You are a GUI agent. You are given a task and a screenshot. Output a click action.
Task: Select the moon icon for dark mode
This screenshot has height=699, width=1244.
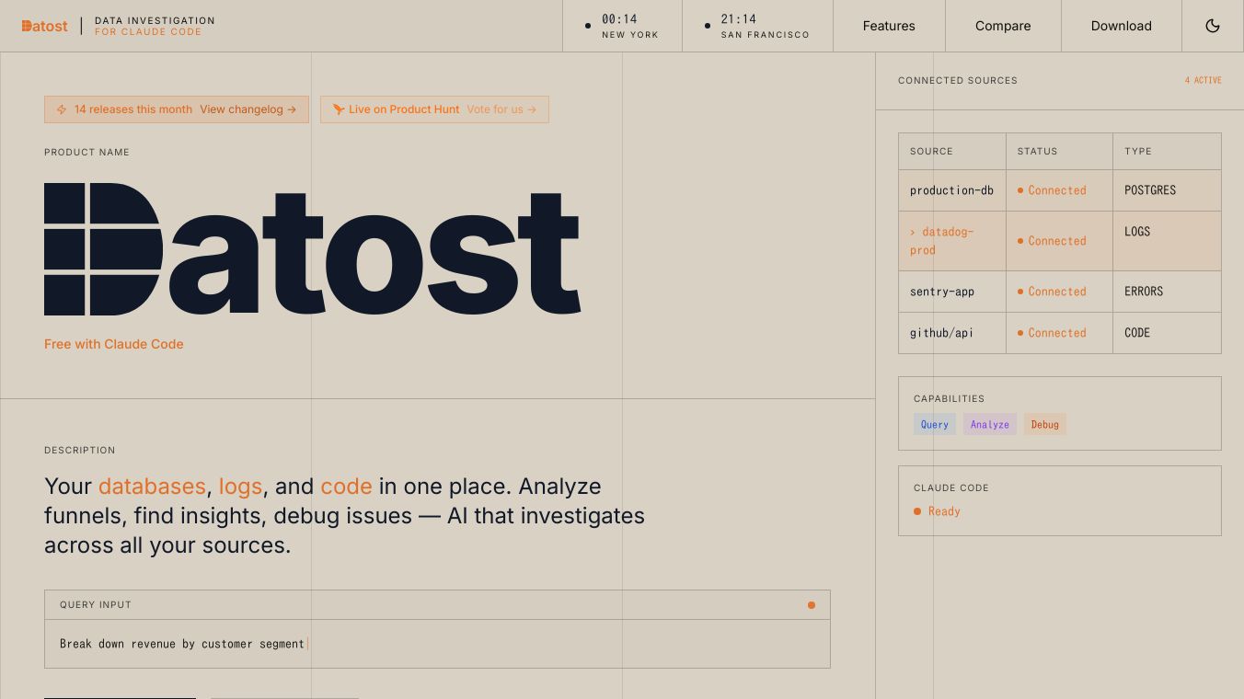click(x=1213, y=26)
